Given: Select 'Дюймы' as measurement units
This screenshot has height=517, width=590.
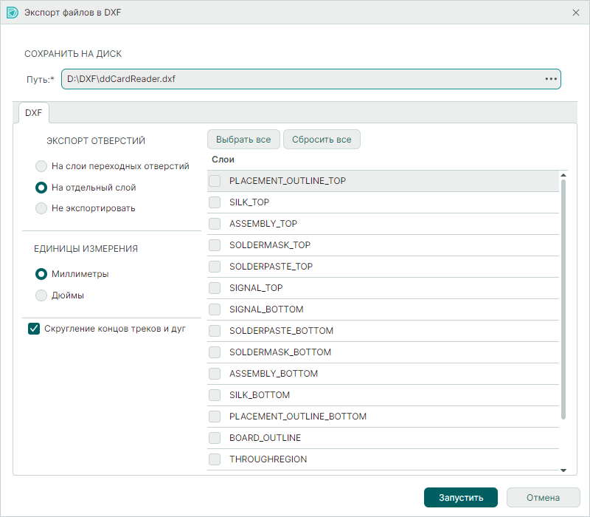Looking at the screenshot, I should tap(42, 295).
